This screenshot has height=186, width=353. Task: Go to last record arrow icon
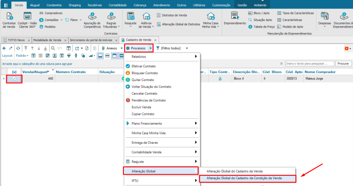[45, 48]
